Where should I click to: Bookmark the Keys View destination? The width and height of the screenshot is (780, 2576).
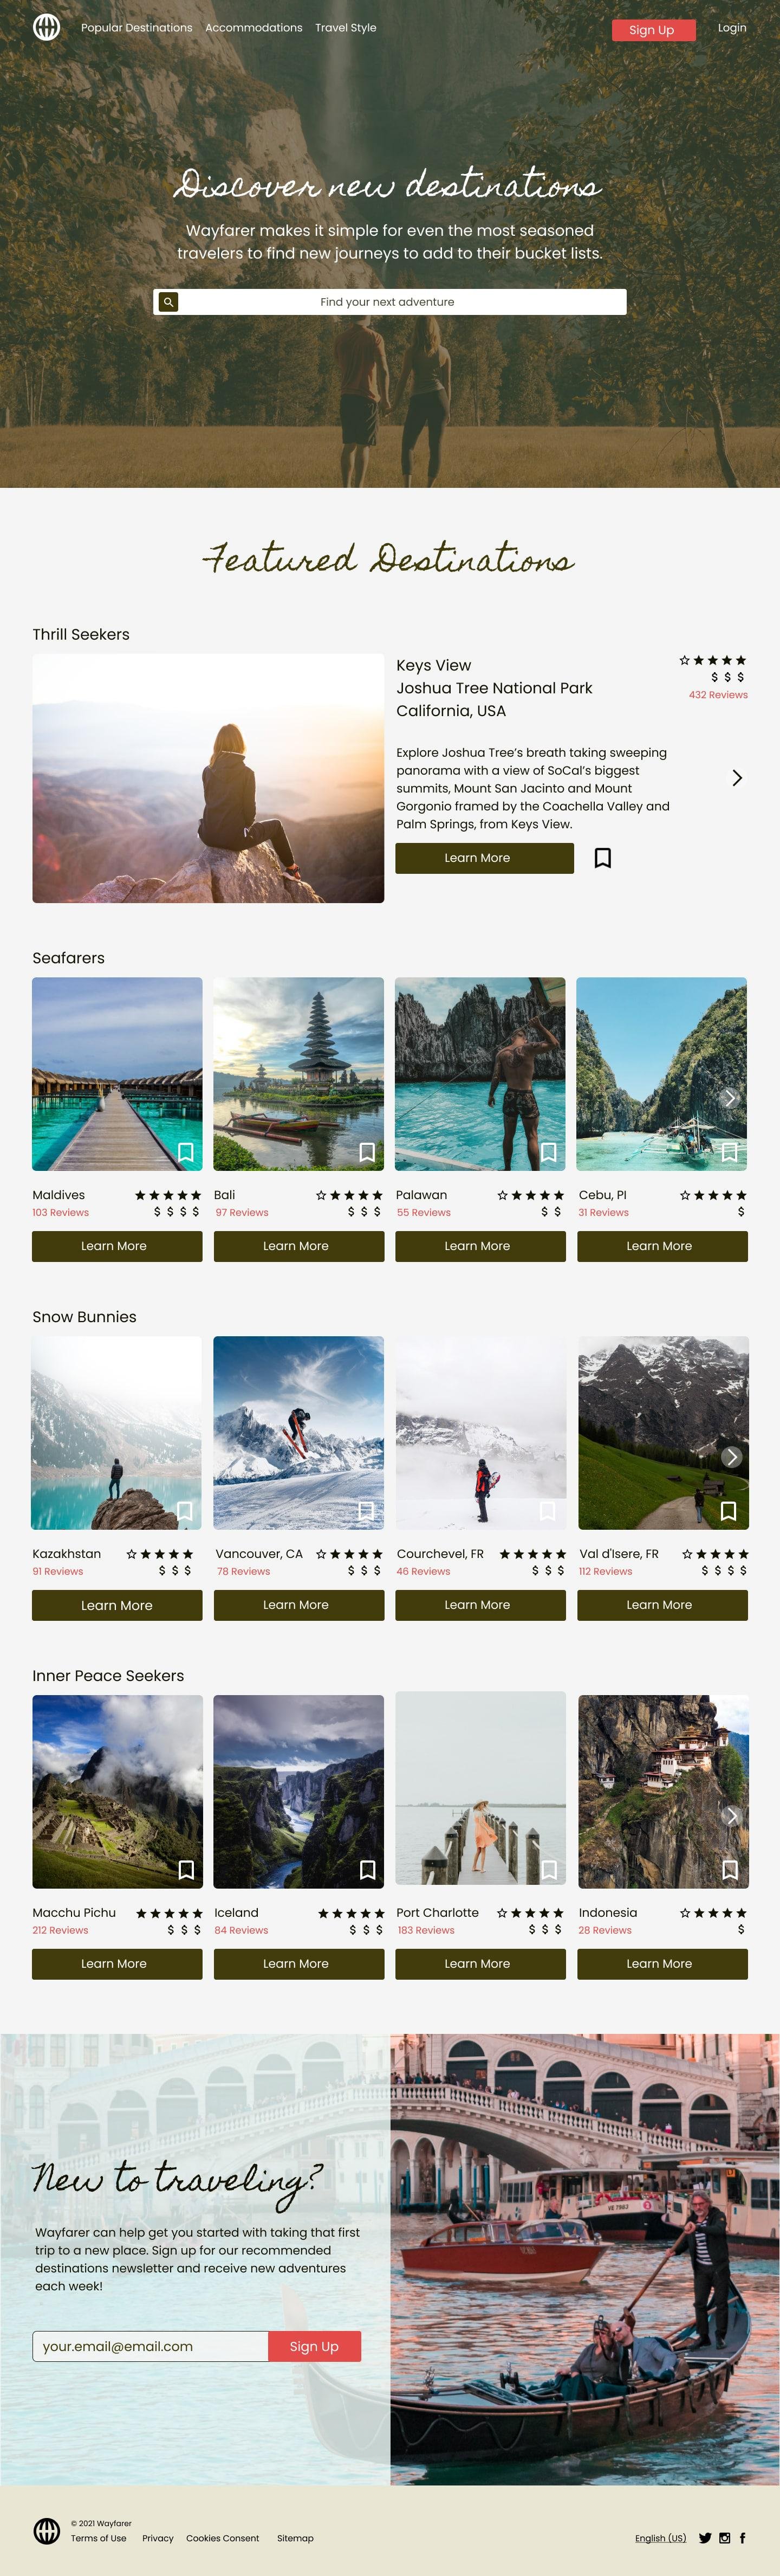[x=602, y=858]
